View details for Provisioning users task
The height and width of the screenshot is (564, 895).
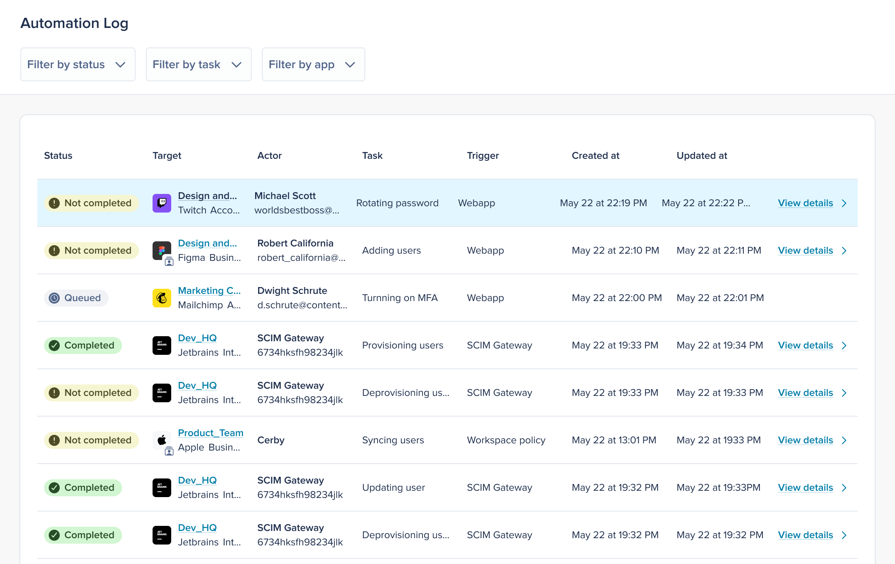[805, 346]
